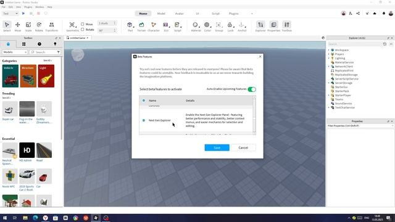
Task: Toggle Auto-Enable Upcoming Features switch
Action: pyautogui.click(x=252, y=89)
